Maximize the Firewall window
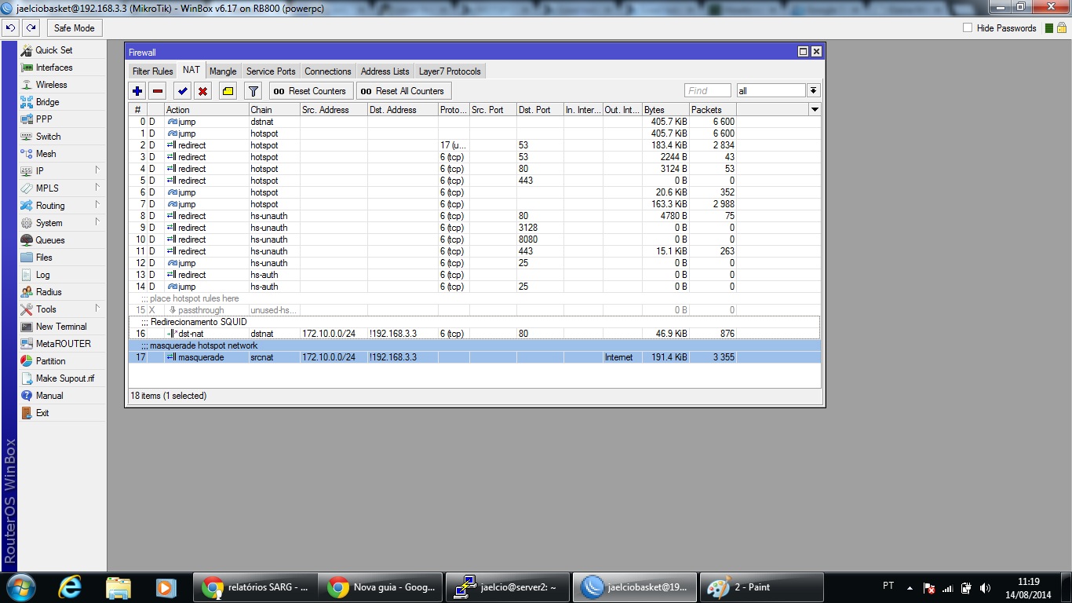 click(x=803, y=52)
